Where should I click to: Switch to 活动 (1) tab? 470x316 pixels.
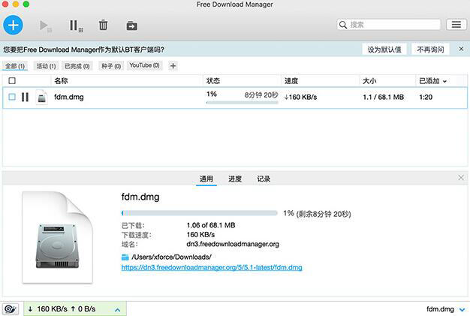pos(46,66)
